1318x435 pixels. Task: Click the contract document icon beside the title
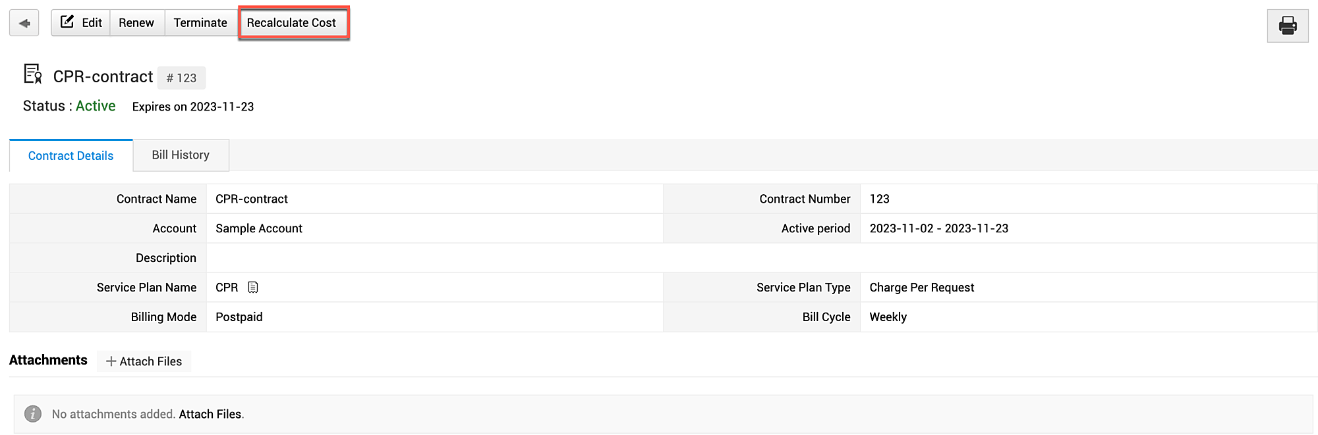point(32,74)
